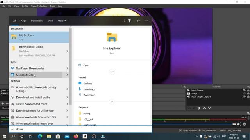Toggle visibility of Image source in OBS
250x140 pixels.
(244, 93)
